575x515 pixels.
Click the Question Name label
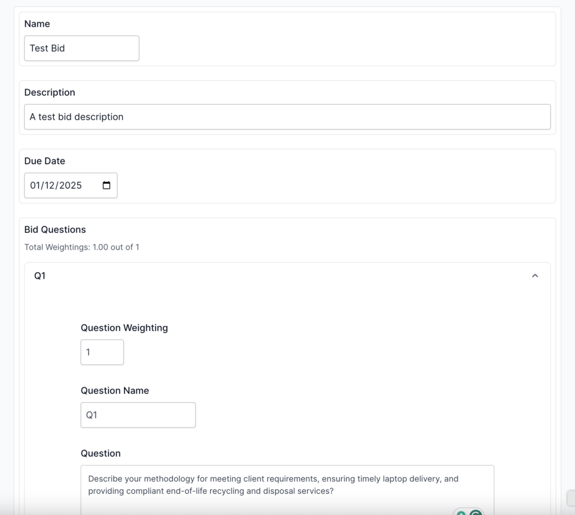pyautogui.click(x=115, y=390)
